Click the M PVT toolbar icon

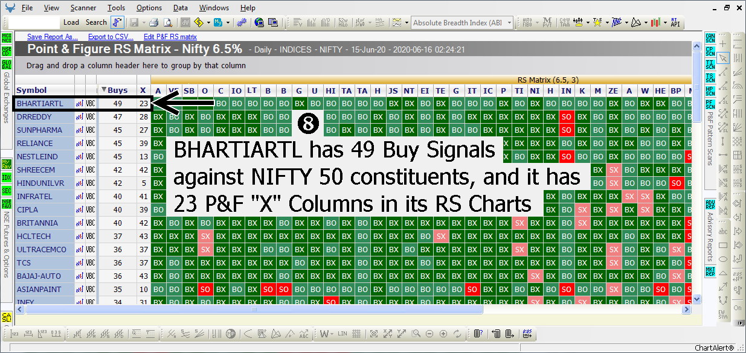click(x=547, y=22)
